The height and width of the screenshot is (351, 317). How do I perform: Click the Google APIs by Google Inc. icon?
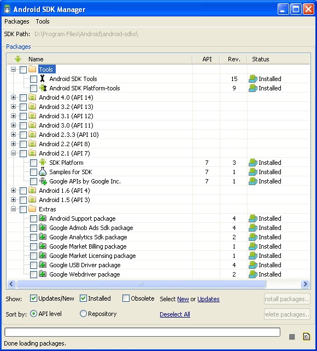tap(43, 181)
